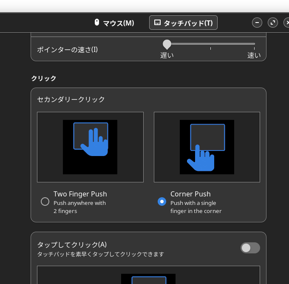The width and height of the screenshot is (289, 284).
Task: Select the Corner Push radio button
Action: pyautogui.click(x=162, y=202)
